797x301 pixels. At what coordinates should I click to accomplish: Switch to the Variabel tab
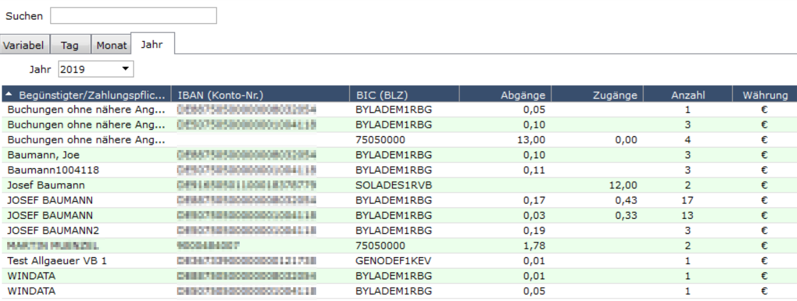pos(25,45)
